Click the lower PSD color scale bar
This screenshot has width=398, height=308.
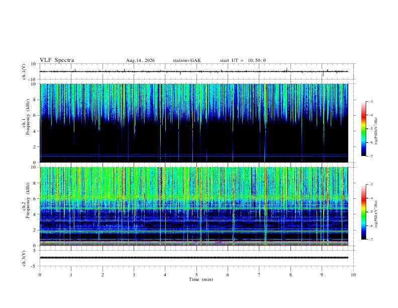click(x=363, y=212)
